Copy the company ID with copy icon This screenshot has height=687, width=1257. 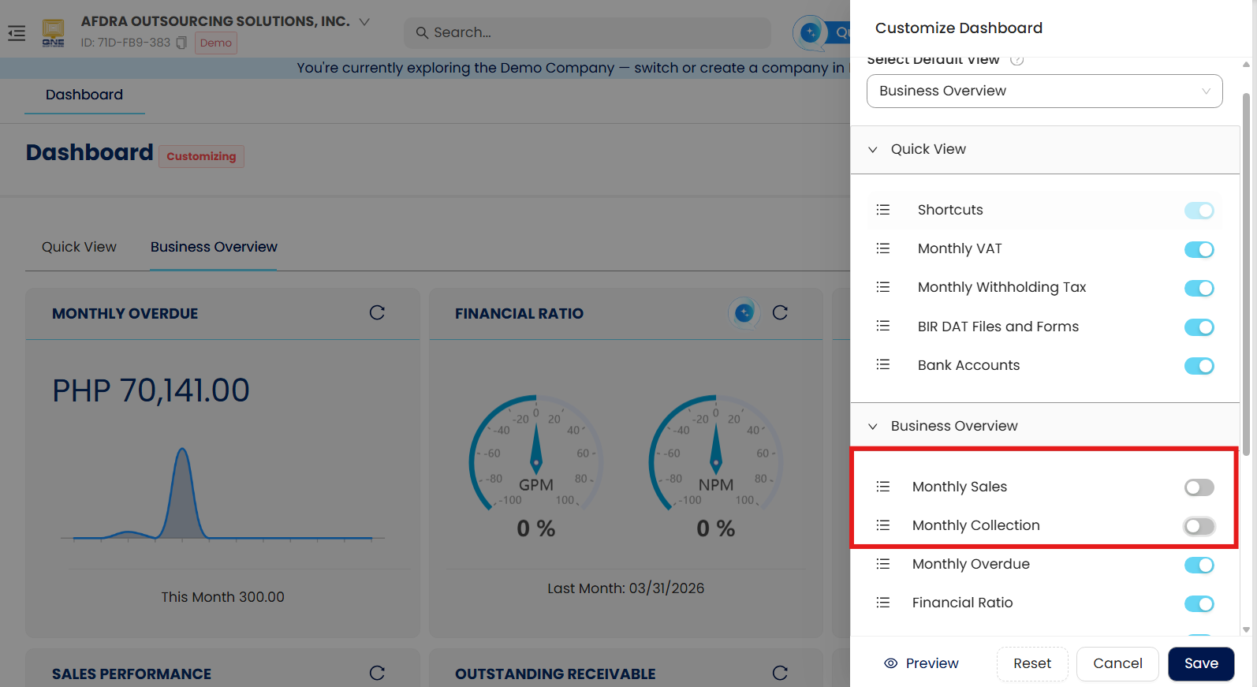coord(181,43)
